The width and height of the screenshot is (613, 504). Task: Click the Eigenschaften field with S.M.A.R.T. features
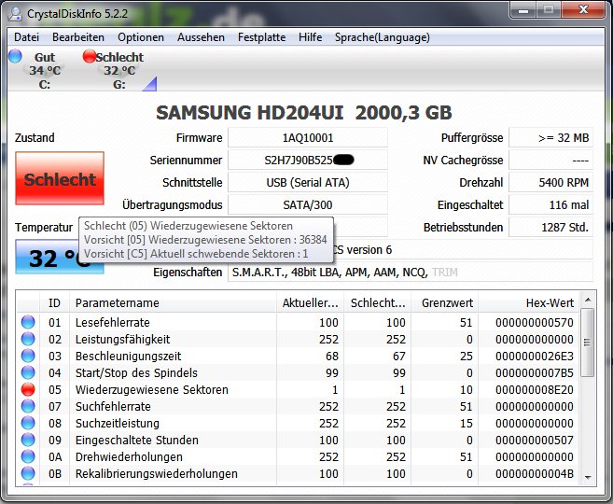tap(411, 272)
